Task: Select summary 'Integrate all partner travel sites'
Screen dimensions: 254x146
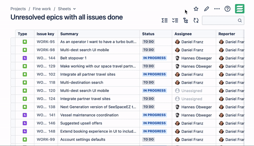Action: click(88, 74)
